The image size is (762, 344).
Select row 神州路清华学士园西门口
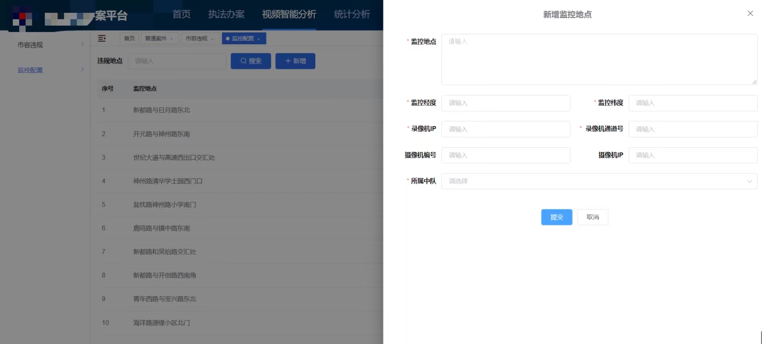point(239,181)
